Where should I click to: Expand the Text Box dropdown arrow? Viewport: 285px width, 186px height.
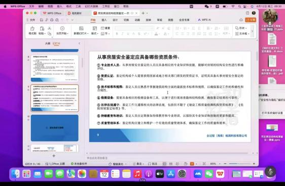(248, 34)
